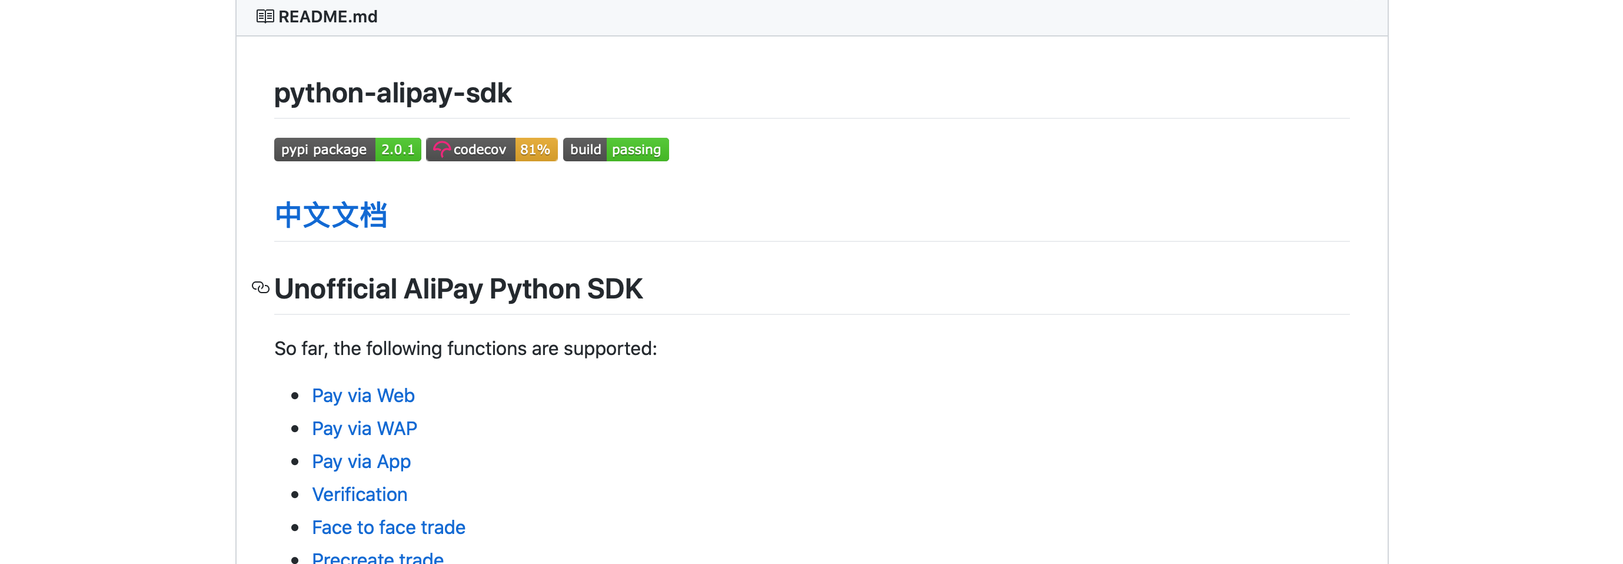Open the Pay via Web link
The width and height of the screenshot is (1623, 564).
[363, 395]
